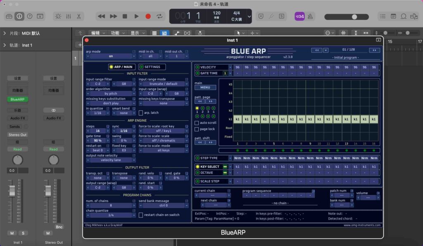Open the Library panel icon

(9, 16)
